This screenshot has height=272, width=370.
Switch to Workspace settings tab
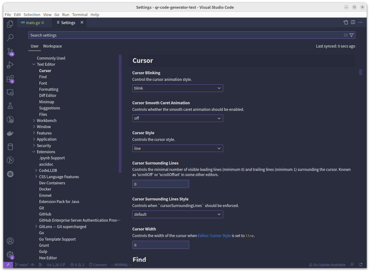click(52, 46)
